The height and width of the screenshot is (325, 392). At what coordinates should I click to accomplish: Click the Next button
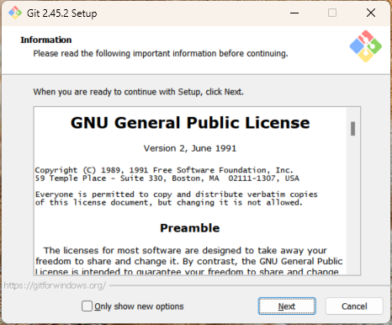tap(287, 306)
